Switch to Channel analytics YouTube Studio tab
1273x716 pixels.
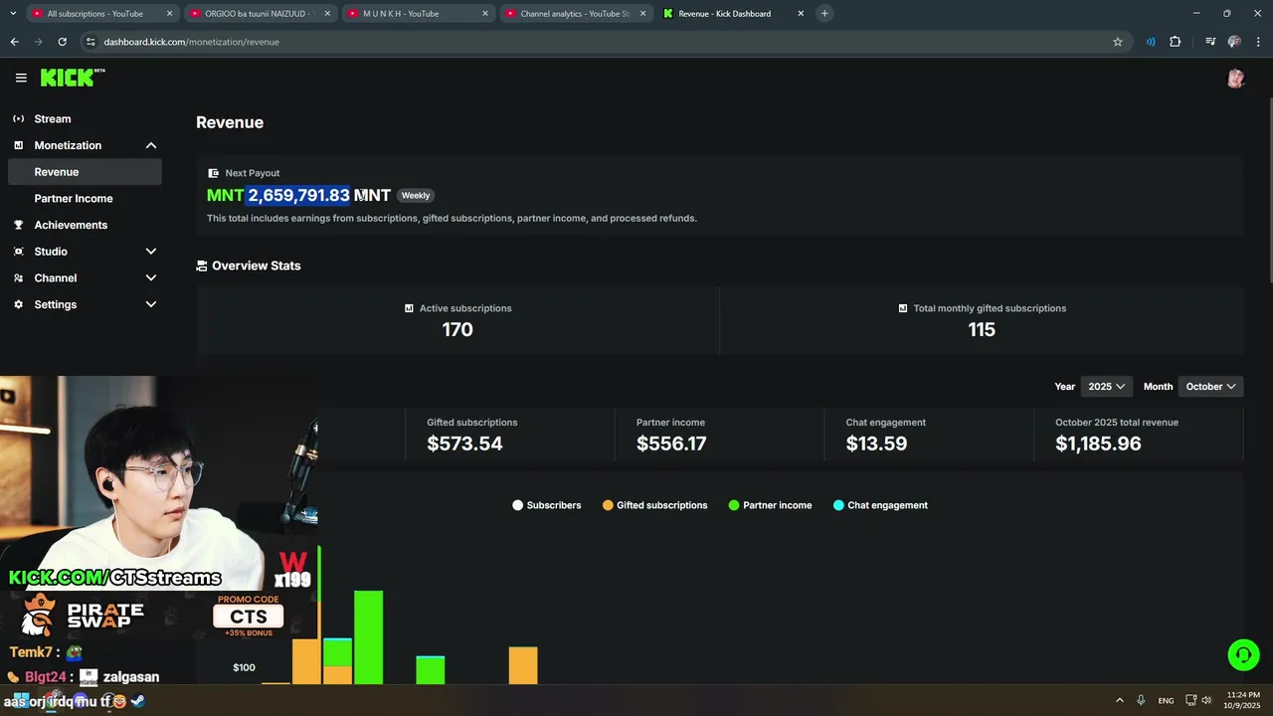click(576, 14)
